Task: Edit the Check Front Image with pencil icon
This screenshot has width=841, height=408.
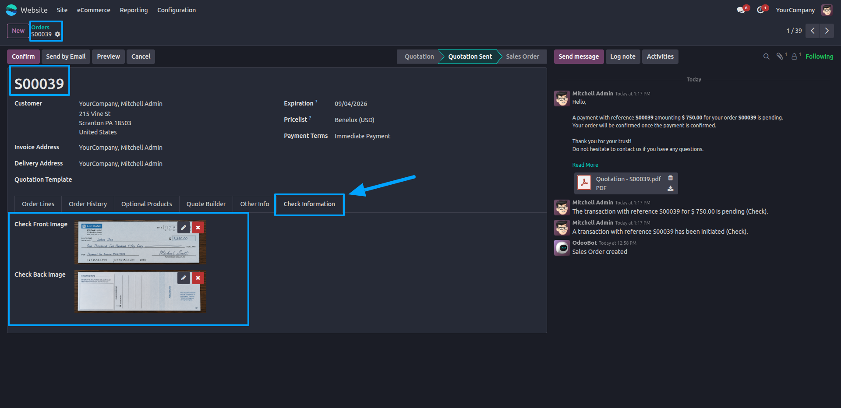Action: point(184,228)
